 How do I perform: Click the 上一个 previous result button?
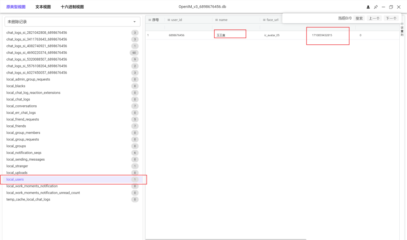point(374,18)
